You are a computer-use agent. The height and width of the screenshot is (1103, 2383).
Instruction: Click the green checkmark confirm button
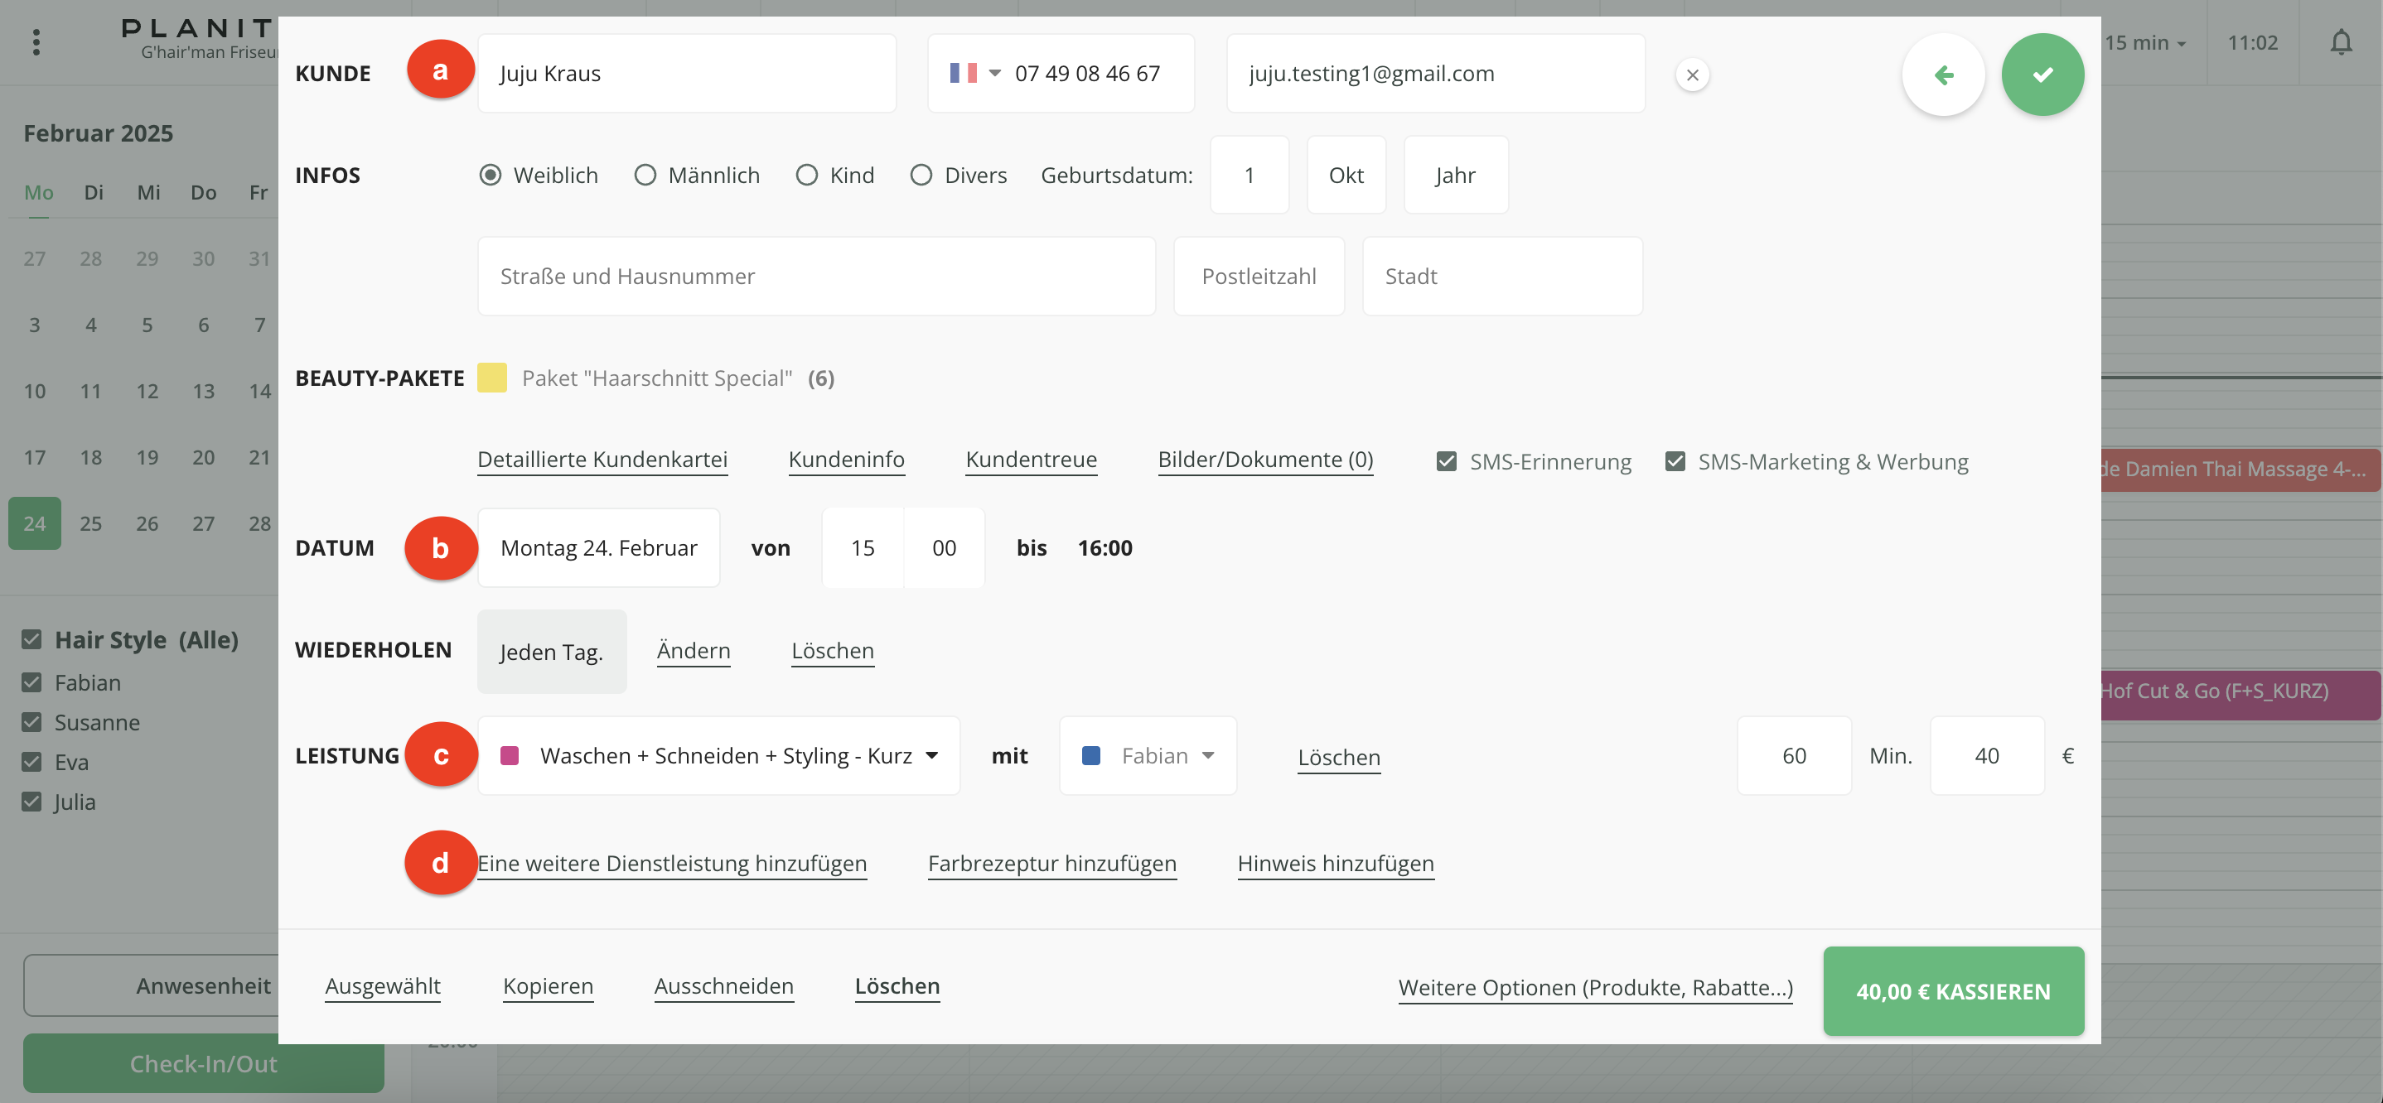click(2042, 75)
